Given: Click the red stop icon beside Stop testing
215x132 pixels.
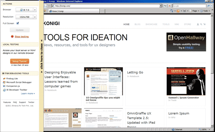Looking at the screenshot, I should (x=12, y=37).
